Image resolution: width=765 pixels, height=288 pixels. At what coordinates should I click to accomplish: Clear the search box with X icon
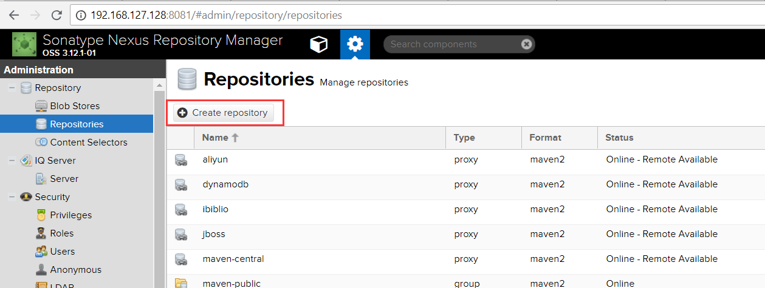click(526, 44)
